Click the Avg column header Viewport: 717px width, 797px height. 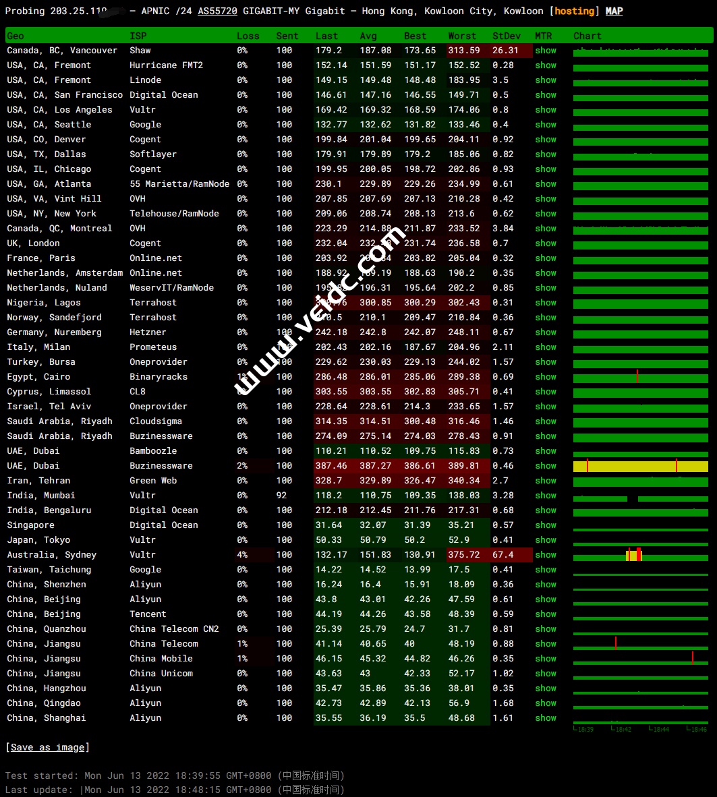click(368, 36)
